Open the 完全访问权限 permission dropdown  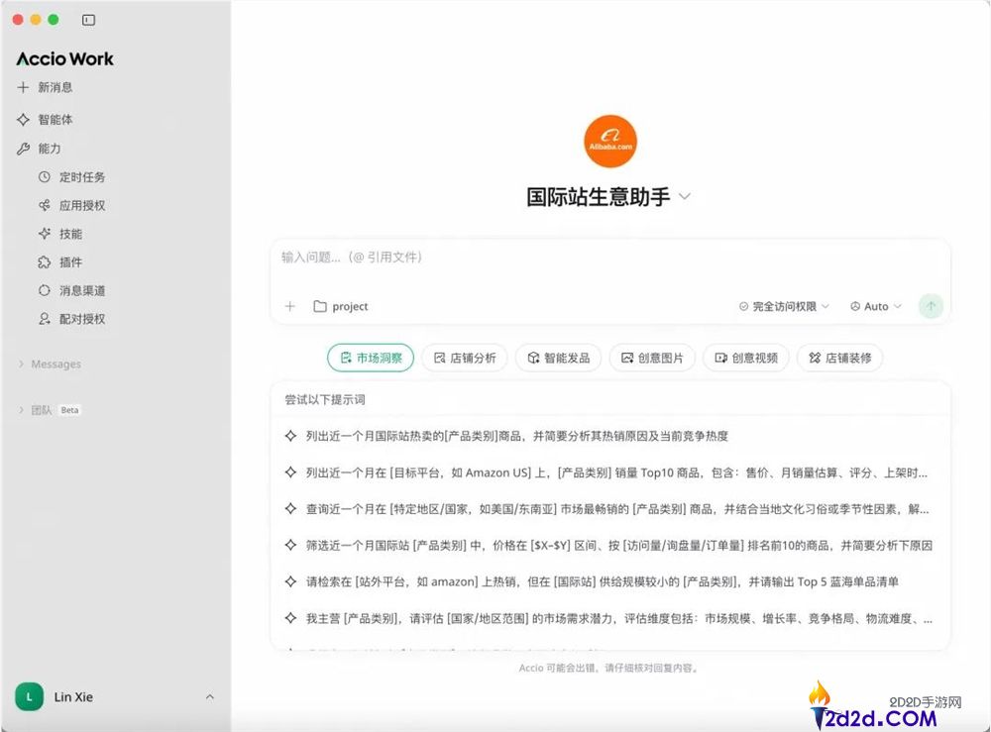pos(782,306)
